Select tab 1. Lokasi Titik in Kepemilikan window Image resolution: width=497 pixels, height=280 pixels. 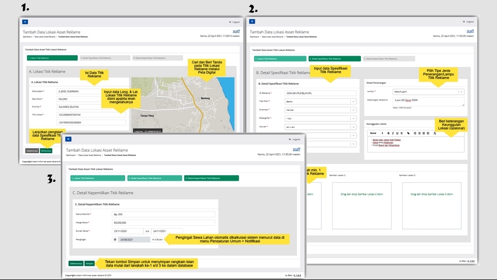98,178
